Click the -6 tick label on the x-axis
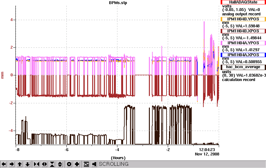The image size is (266, 168). pyautogui.click(x=66, y=150)
